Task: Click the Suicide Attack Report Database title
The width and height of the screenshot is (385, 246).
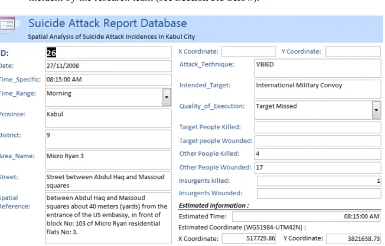Action: pos(107,23)
